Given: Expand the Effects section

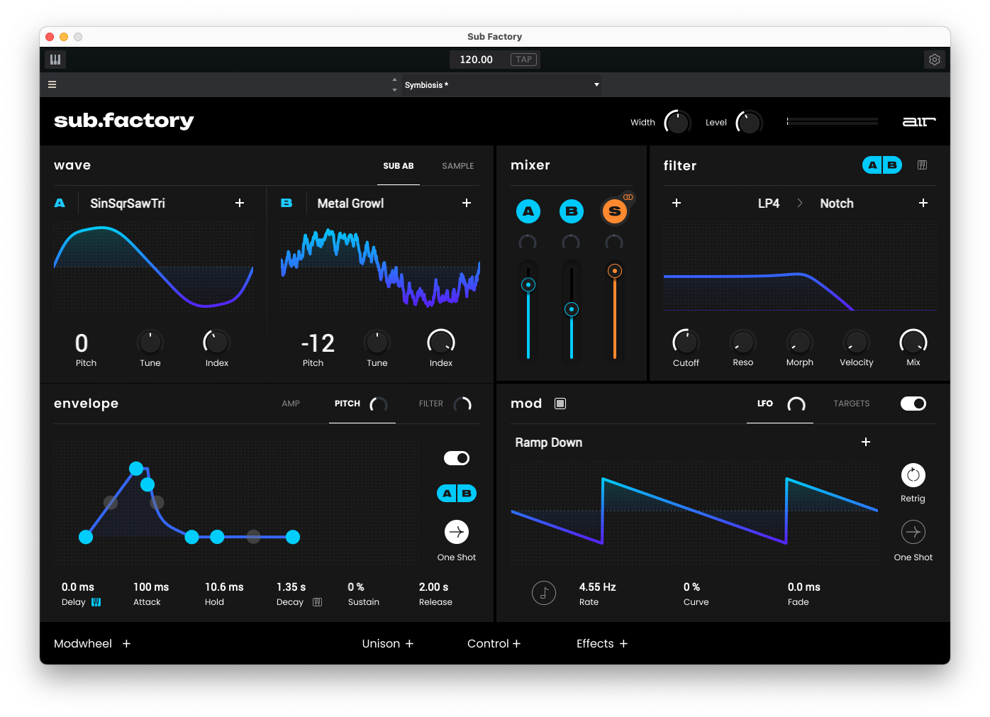Looking at the screenshot, I should tap(601, 643).
